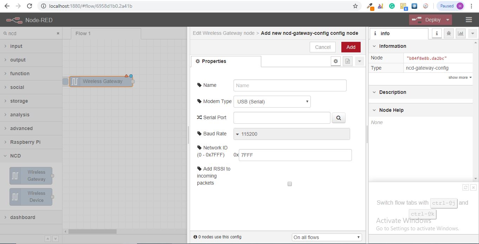This screenshot has width=479, height=244.
Task: Open the Modem Type dropdown
Action: (272, 102)
